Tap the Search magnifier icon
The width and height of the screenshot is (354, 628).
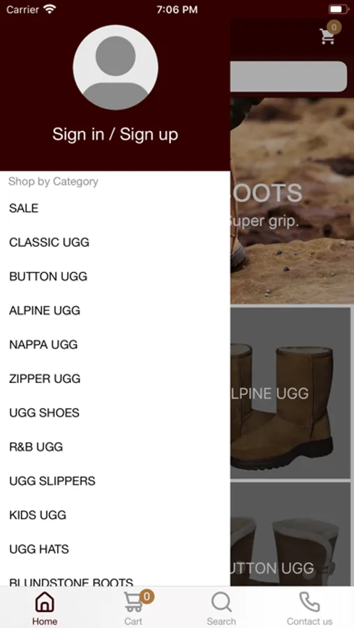click(221, 602)
